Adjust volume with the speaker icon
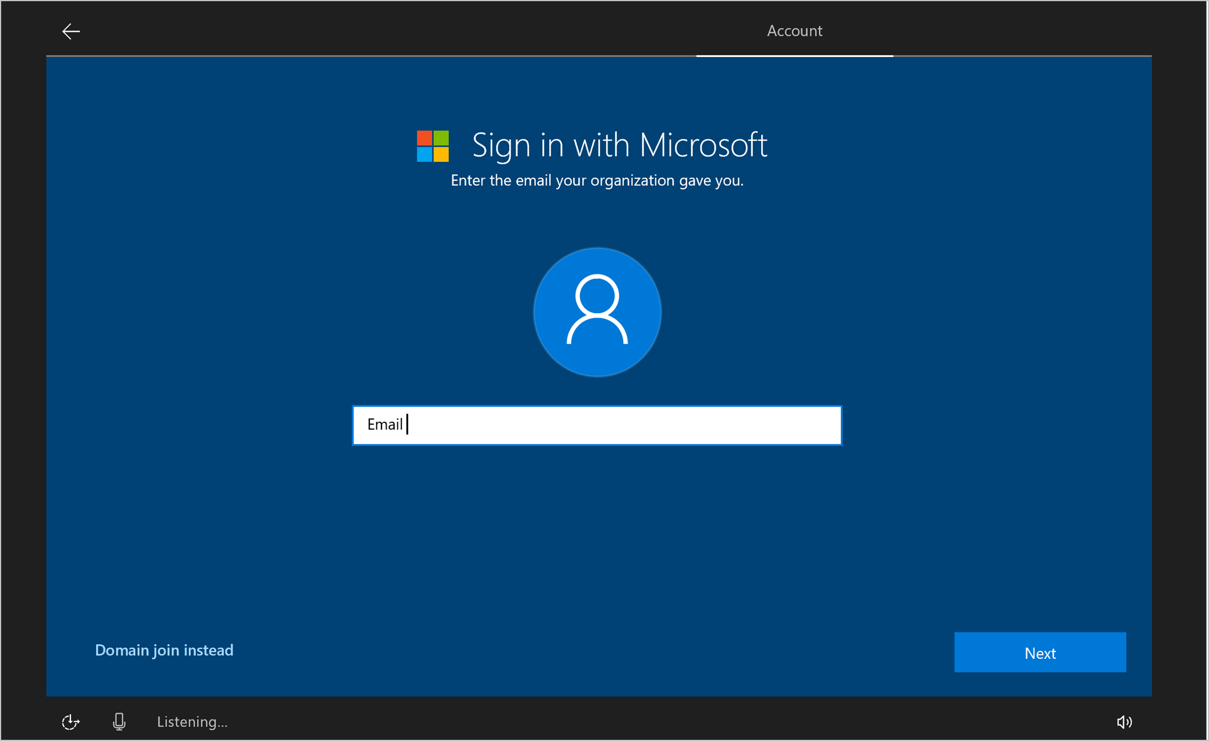Image resolution: width=1209 pixels, height=741 pixels. tap(1124, 722)
